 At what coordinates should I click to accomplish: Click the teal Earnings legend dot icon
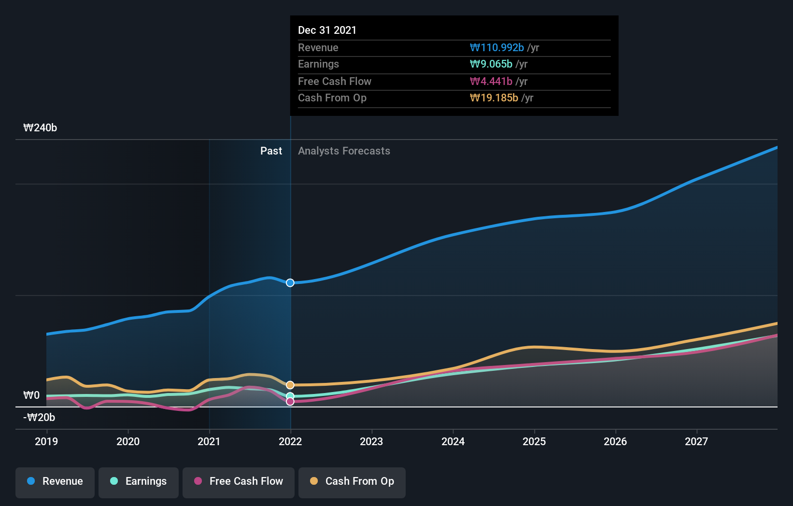point(113,482)
